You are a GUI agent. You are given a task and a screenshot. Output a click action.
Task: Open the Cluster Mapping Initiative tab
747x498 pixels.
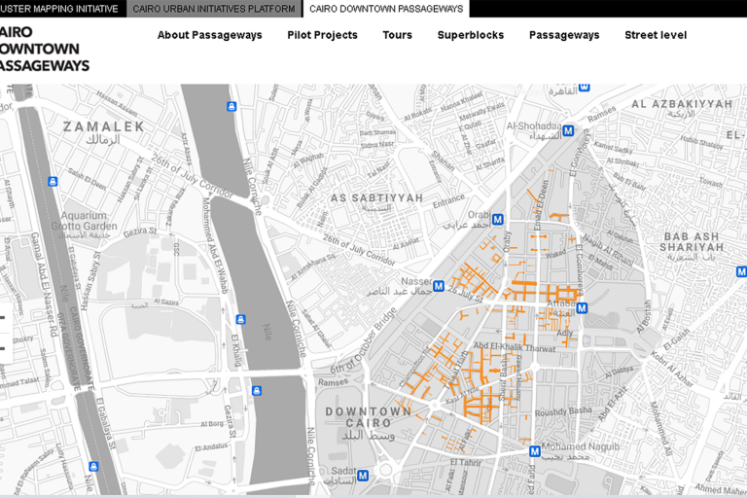click(x=60, y=9)
